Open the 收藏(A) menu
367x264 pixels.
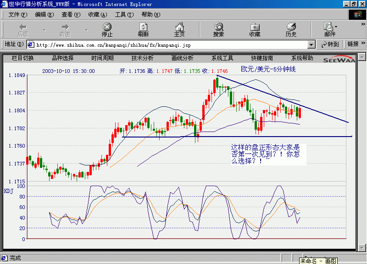click(x=98, y=15)
